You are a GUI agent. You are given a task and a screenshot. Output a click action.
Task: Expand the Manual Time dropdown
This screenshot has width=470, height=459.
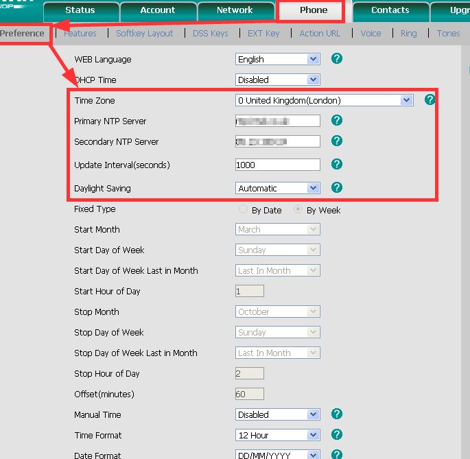pos(278,414)
